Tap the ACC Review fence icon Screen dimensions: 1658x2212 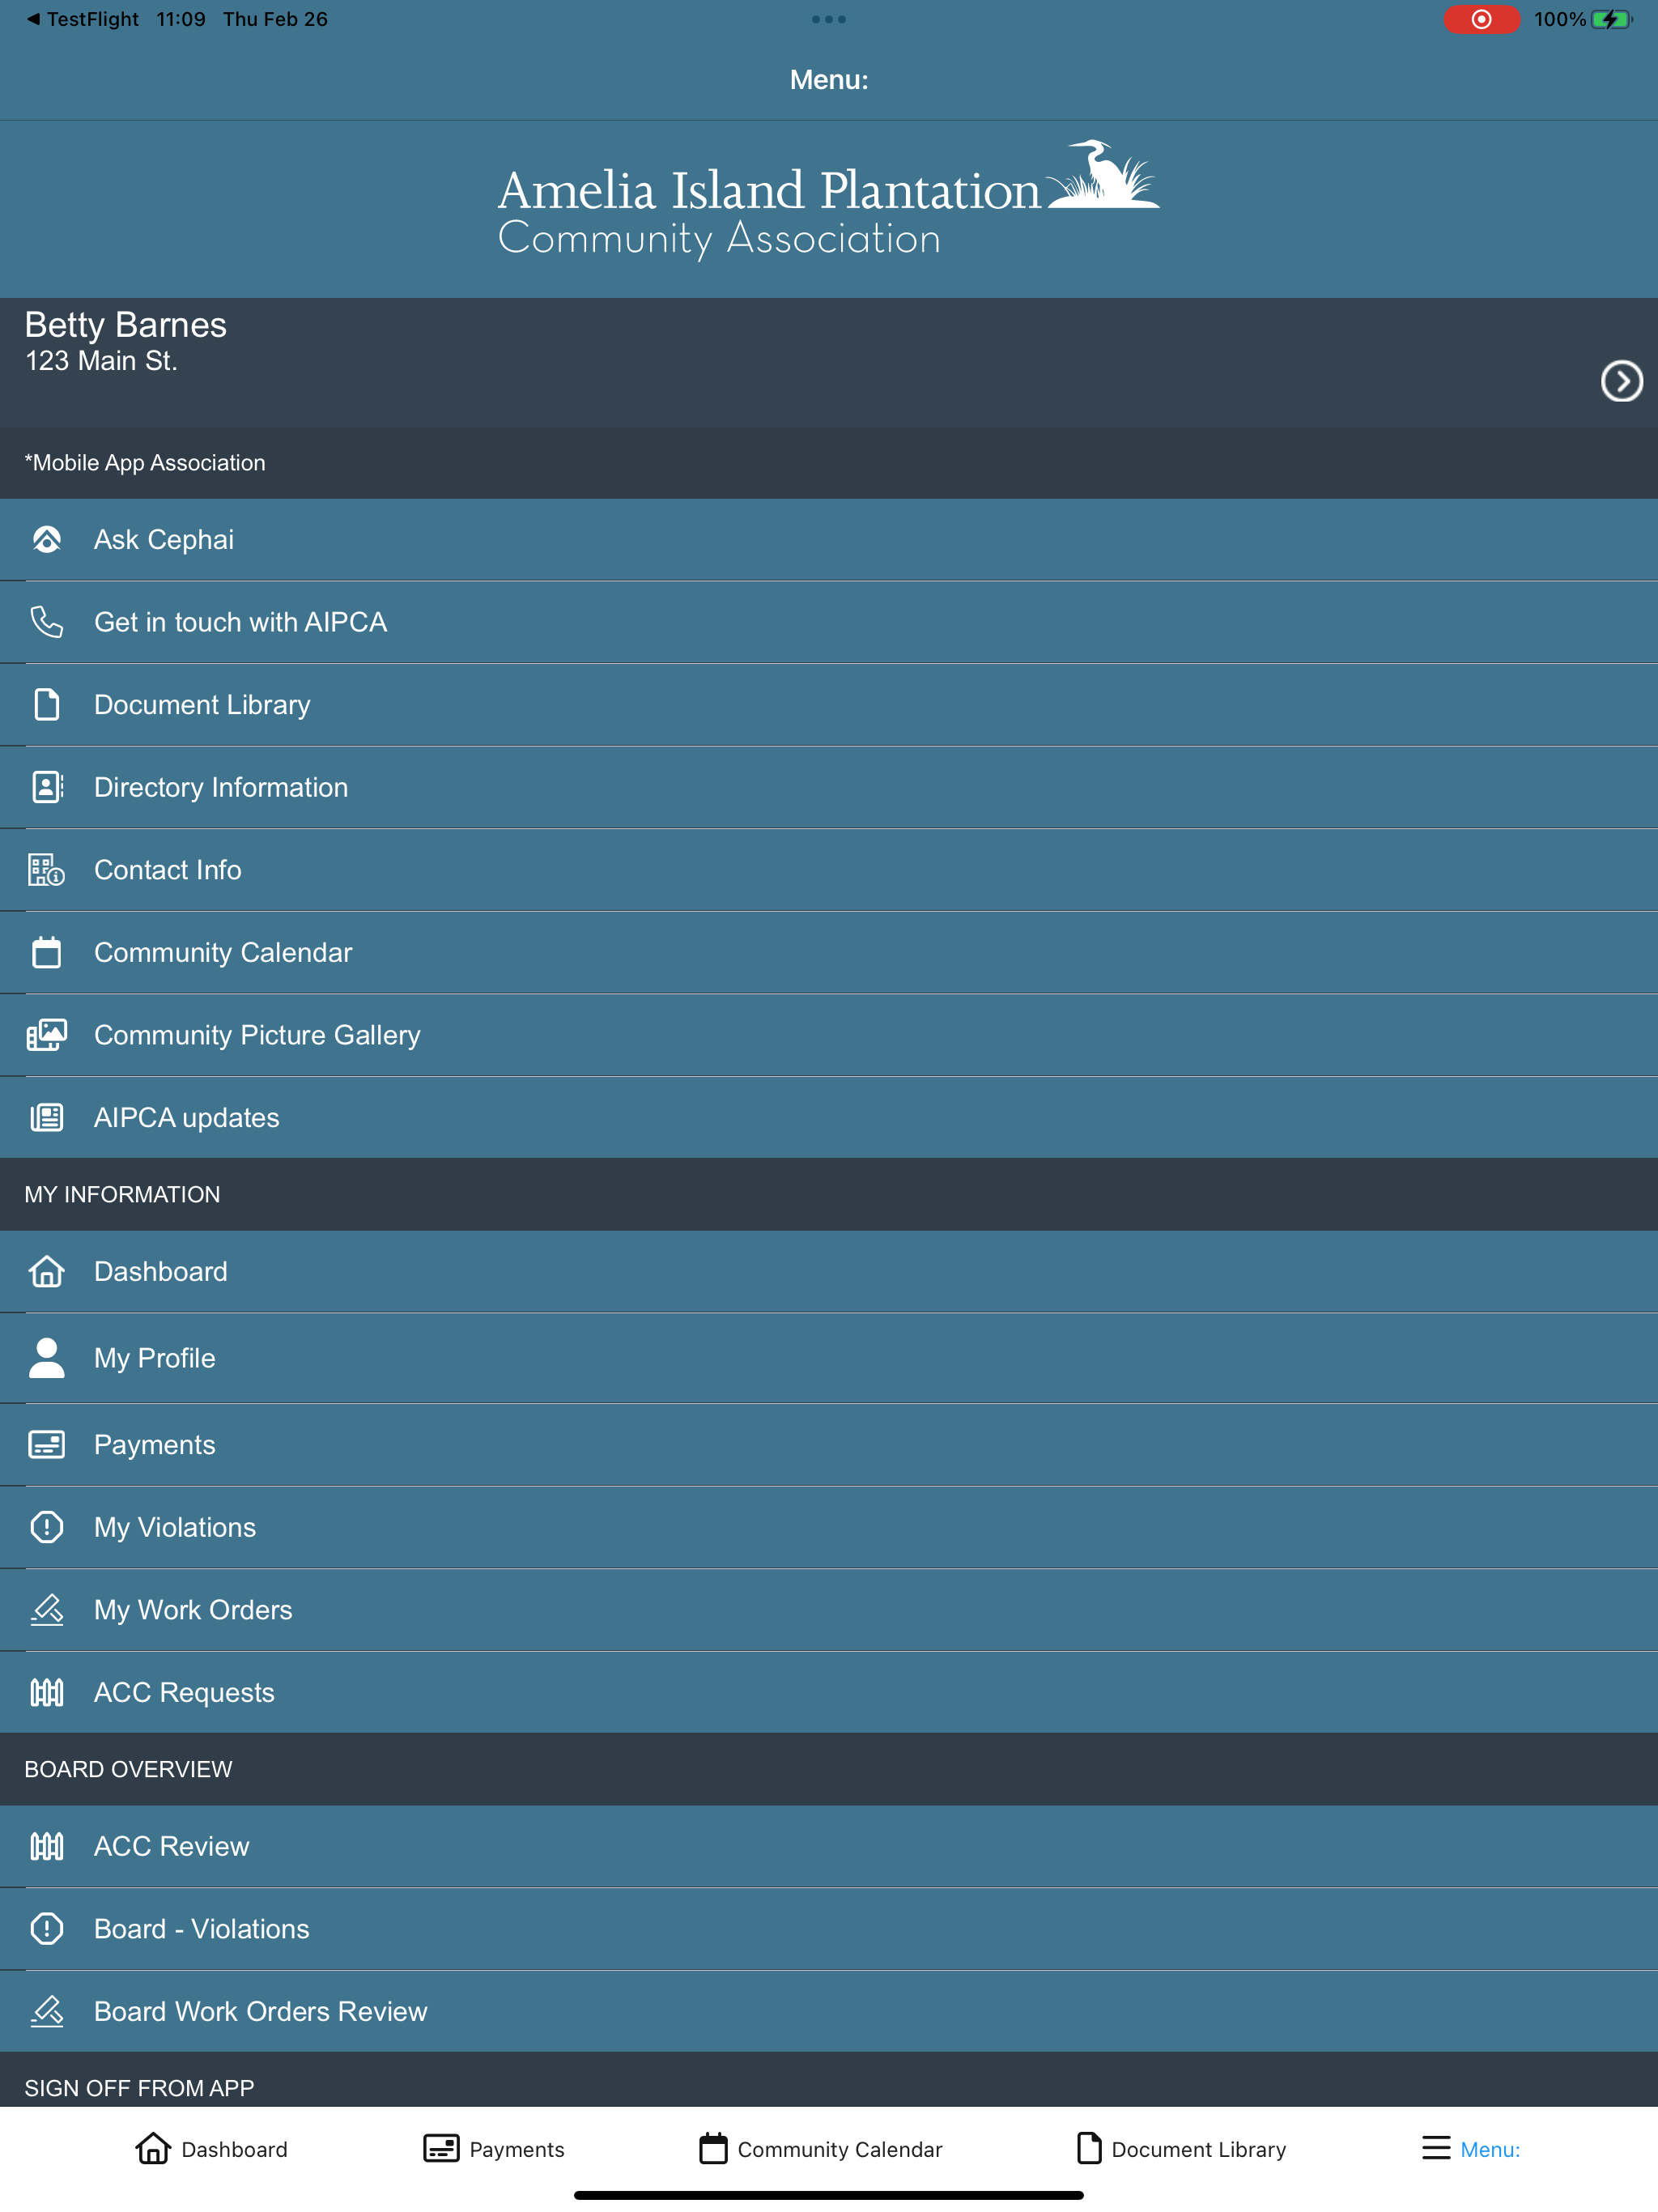[47, 1846]
